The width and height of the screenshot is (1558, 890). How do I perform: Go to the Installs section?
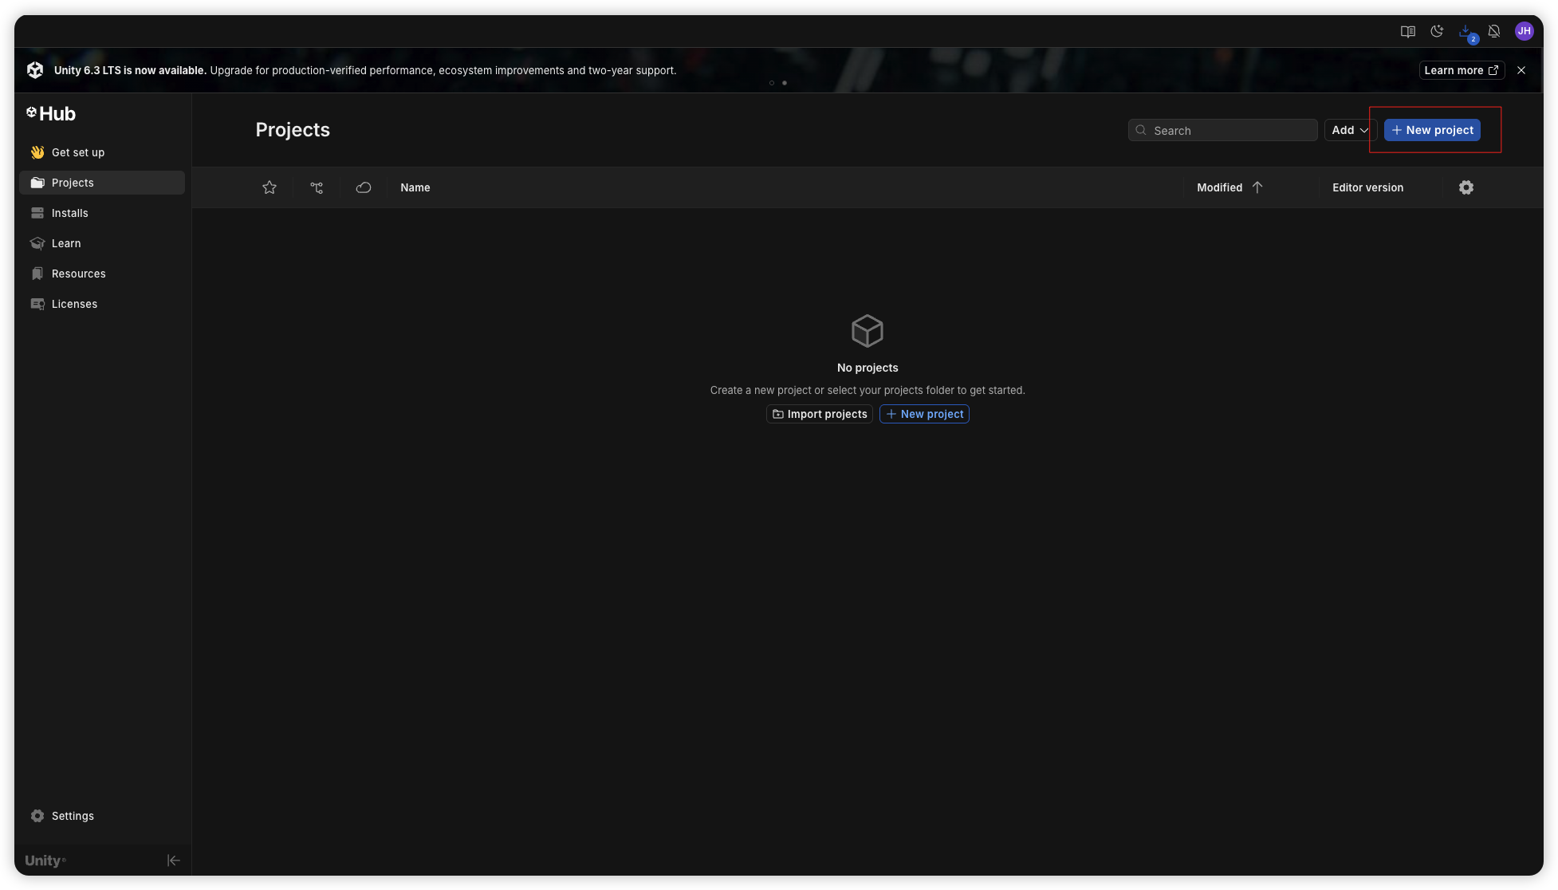102,213
